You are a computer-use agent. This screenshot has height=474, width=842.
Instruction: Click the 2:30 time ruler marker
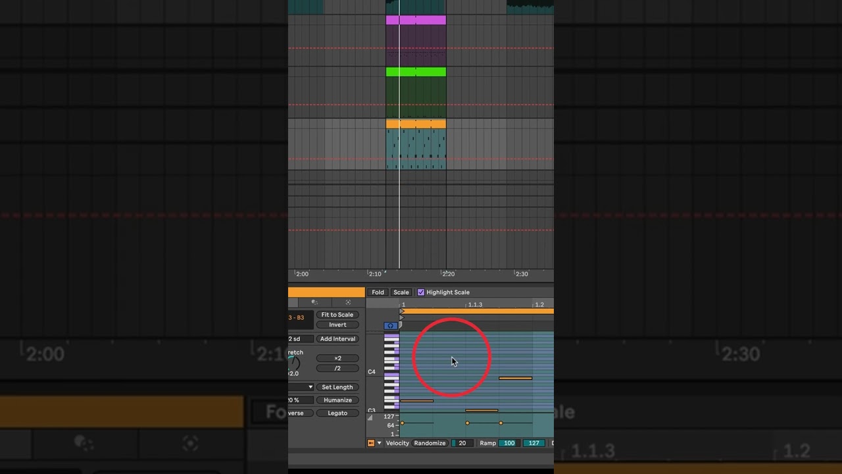521,274
